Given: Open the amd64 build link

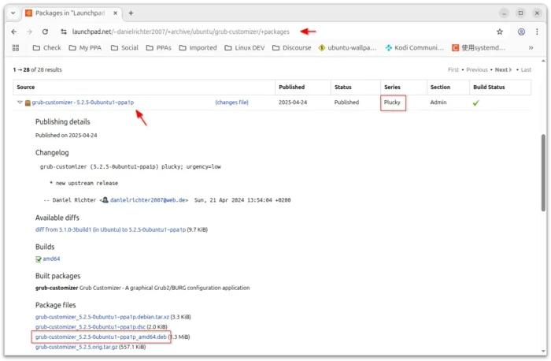Looking at the screenshot, I should pyautogui.click(x=51, y=259).
